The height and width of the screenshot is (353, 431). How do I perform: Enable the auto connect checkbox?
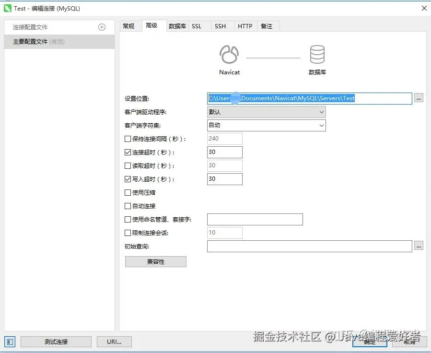pyautogui.click(x=128, y=206)
